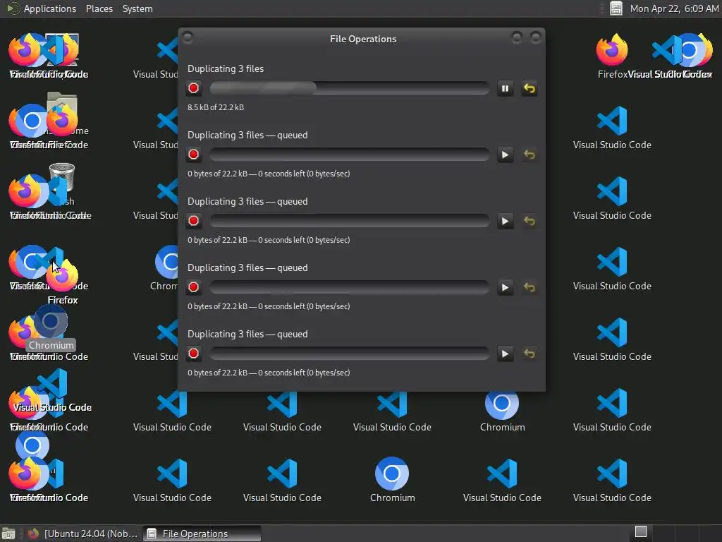Screen dimensions: 722x542
Task: Click the first queued operation's progress bar
Action: click(350, 155)
